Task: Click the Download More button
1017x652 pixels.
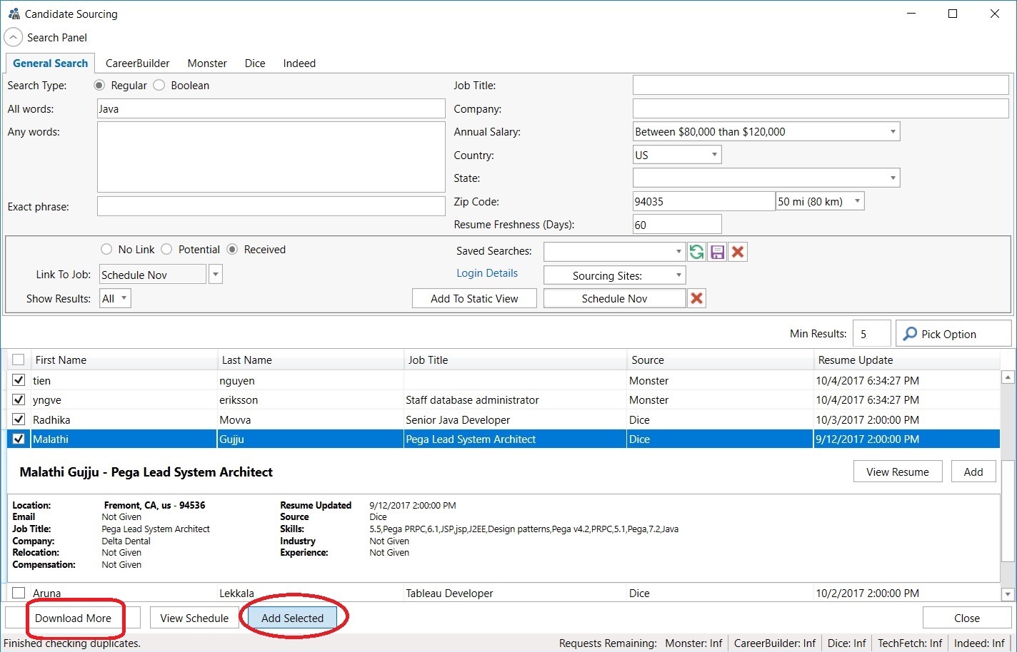Action: coord(73,618)
